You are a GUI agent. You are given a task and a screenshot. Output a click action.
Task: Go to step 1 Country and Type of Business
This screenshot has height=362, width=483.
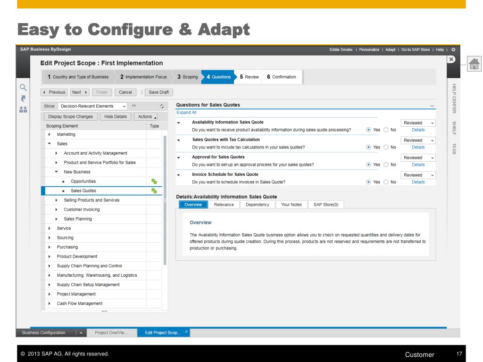click(78, 77)
